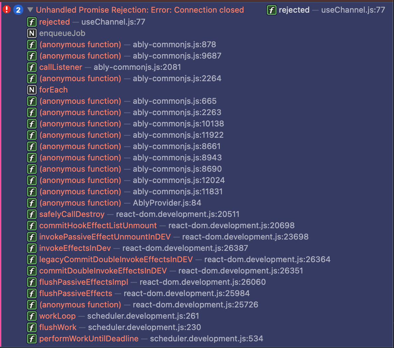Open AblyProvider.js line 84
This screenshot has width=394, height=348.
click(166, 203)
